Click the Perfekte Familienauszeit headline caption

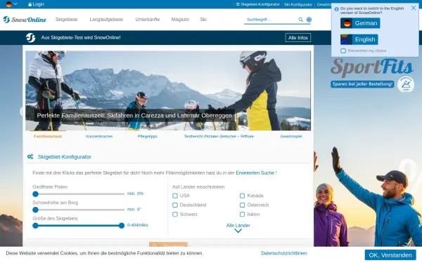coord(134,116)
